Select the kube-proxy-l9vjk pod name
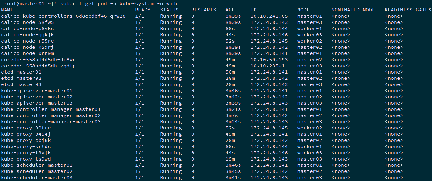 [26, 153]
